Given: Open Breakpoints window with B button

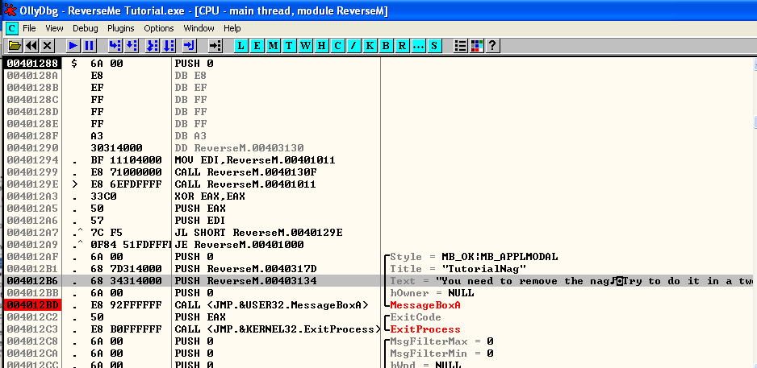Looking at the screenshot, I should pos(386,46).
